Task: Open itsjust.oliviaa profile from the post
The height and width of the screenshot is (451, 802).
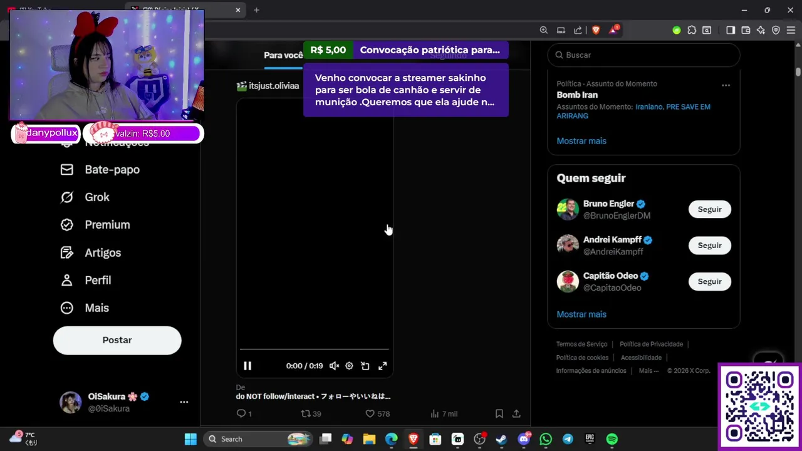Action: coord(274,86)
